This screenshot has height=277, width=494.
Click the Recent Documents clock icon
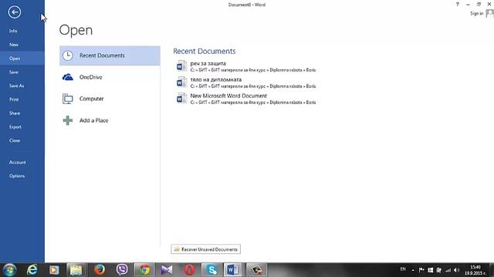(67, 55)
